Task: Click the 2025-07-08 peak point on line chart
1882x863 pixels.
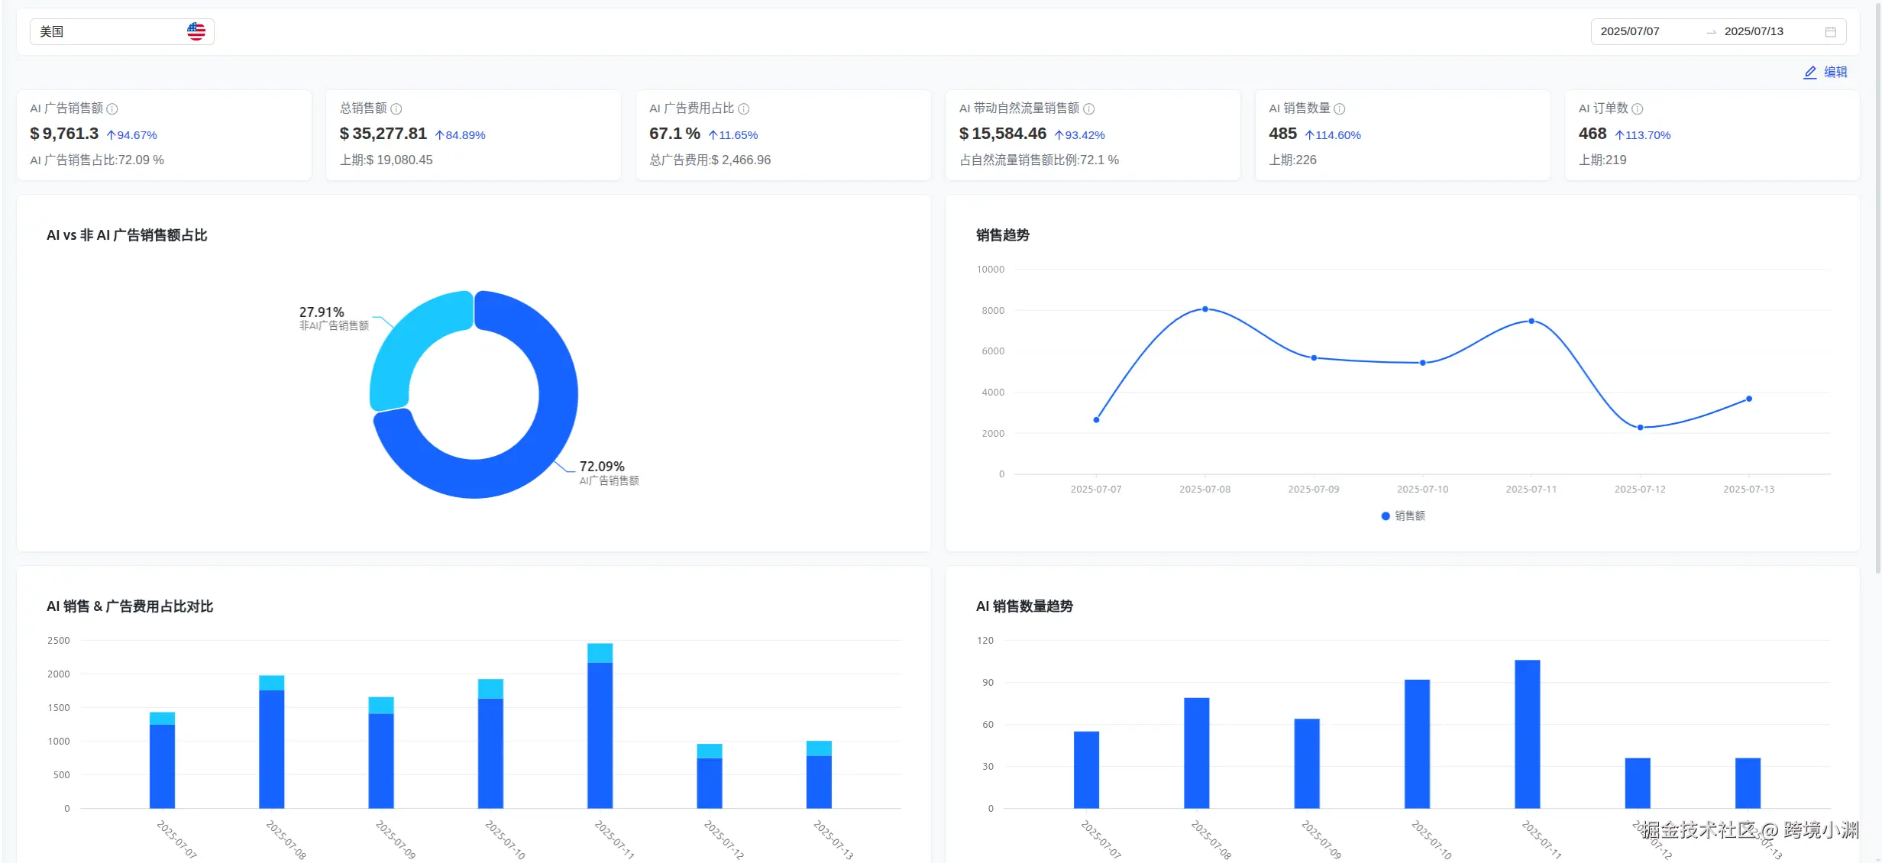Action: [x=1205, y=309]
